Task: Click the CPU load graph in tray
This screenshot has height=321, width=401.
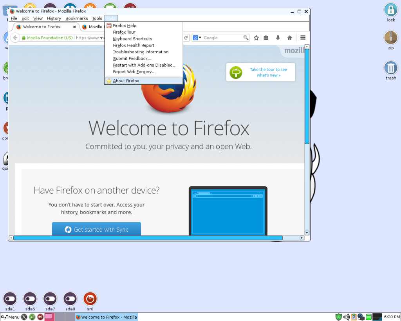Action: tap(377, 317)
